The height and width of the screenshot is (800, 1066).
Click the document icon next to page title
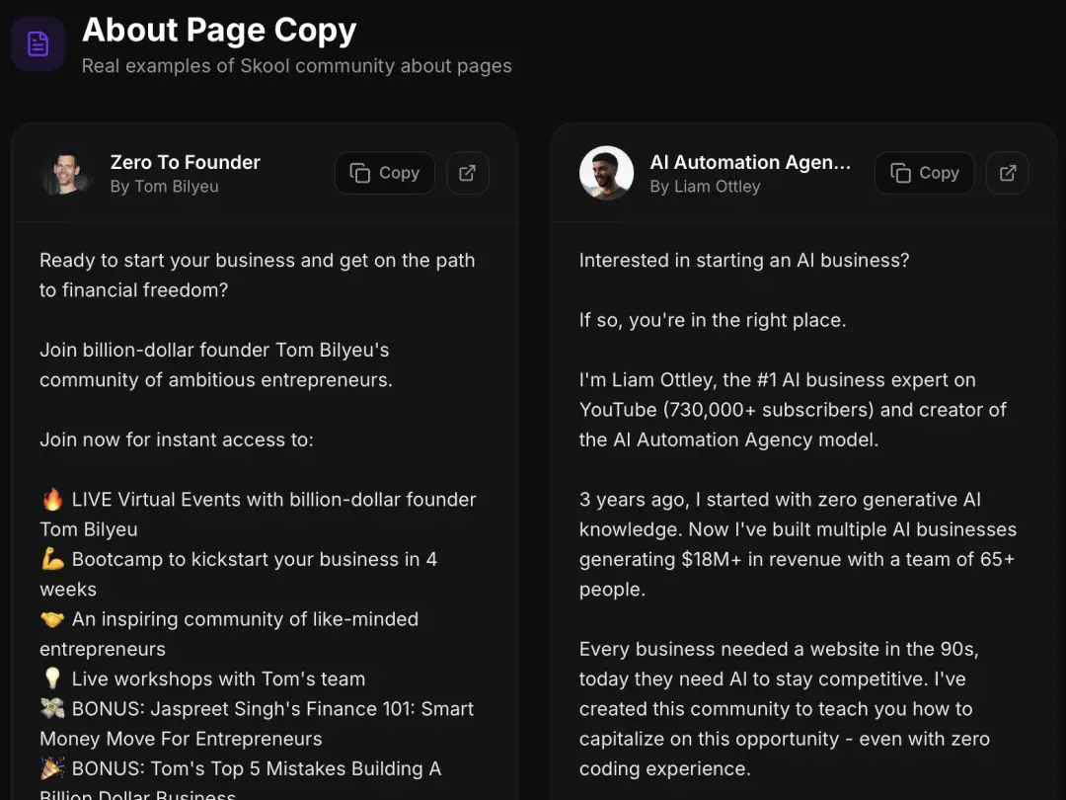click(38, 43)
